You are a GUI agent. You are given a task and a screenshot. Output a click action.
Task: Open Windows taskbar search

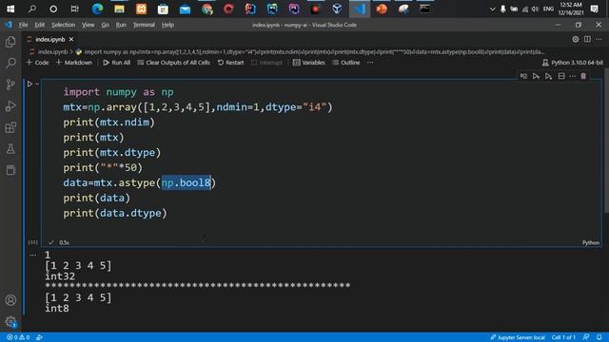point(31,9)
